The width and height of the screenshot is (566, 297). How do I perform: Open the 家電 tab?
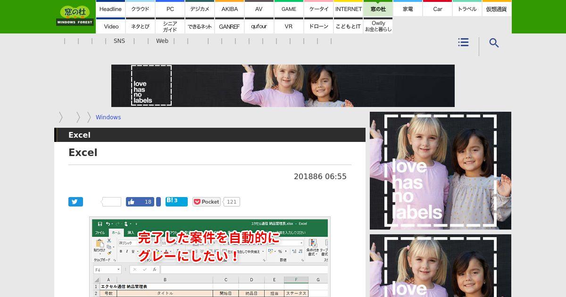click(408, 8)
